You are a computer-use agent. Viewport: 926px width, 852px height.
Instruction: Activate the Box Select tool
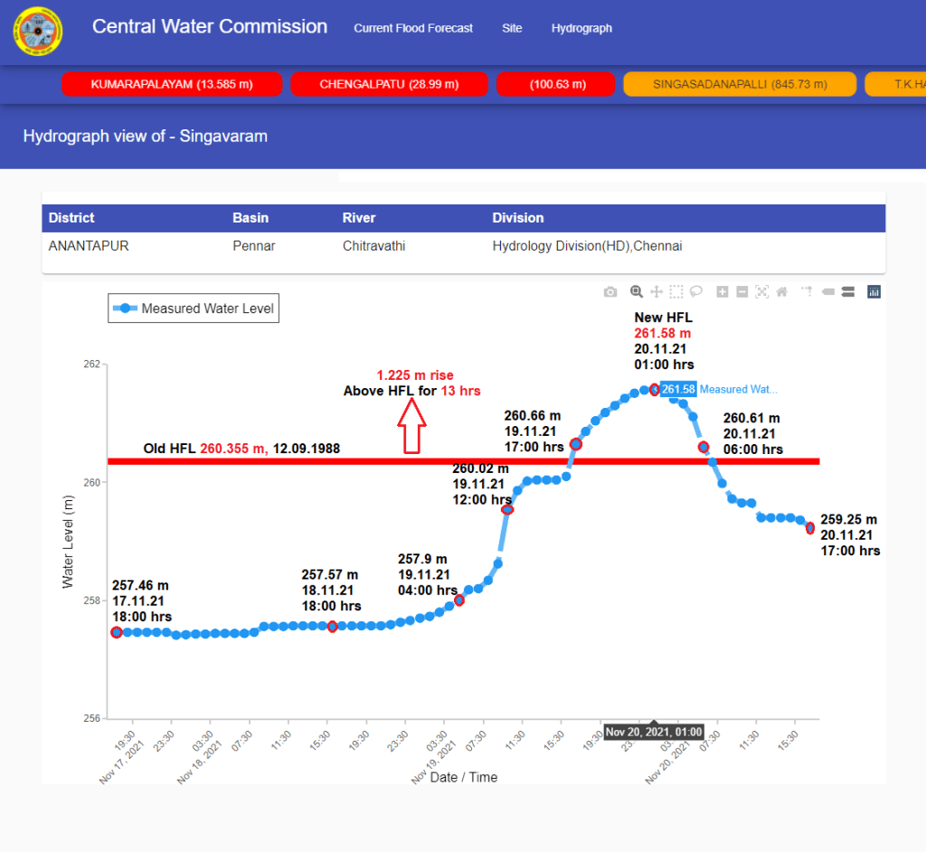pos(676,291)
